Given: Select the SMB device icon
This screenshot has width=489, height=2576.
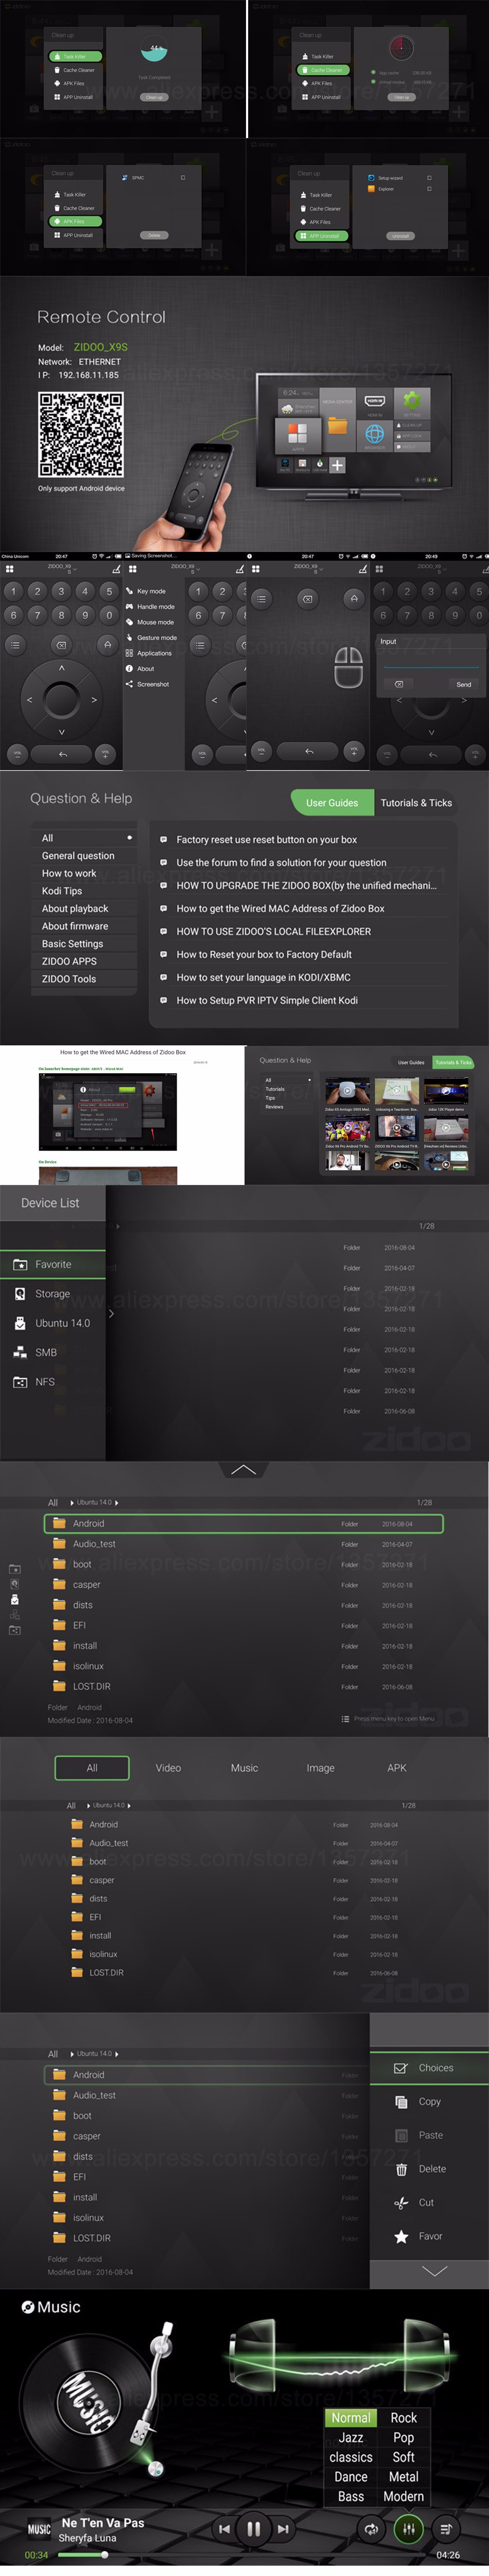Looking at the screenshot, I should [x=20, y=1352].
